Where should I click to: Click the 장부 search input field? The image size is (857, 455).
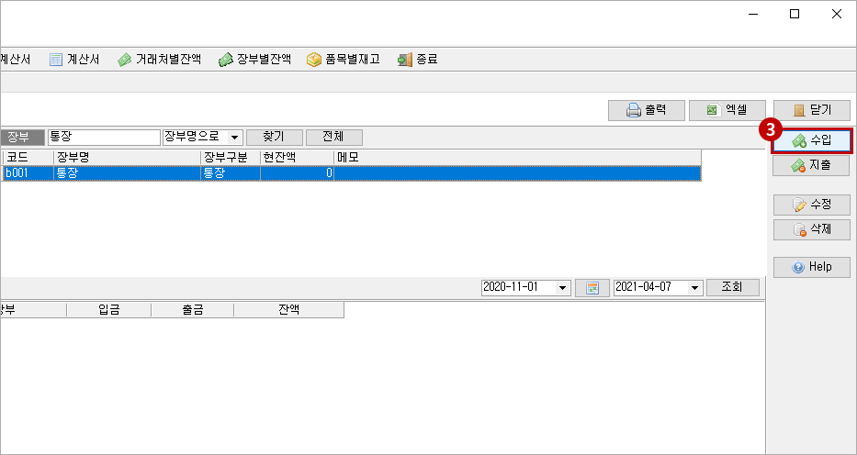coord(103,137)
